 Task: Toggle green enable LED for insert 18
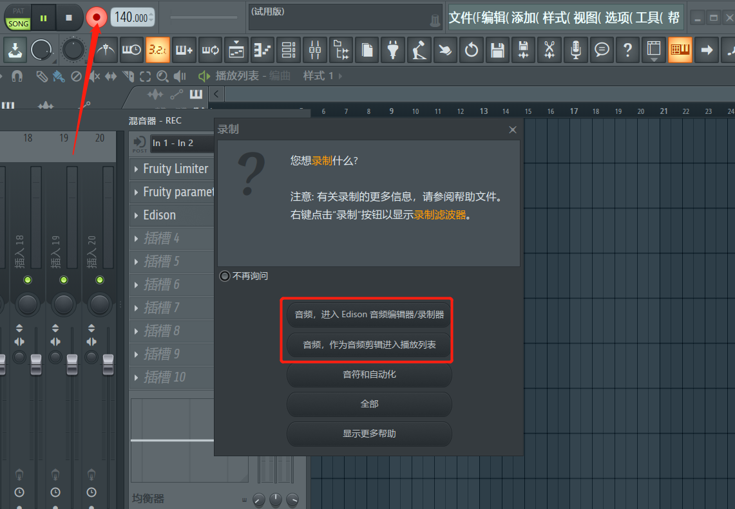click(x=28, y=280)
